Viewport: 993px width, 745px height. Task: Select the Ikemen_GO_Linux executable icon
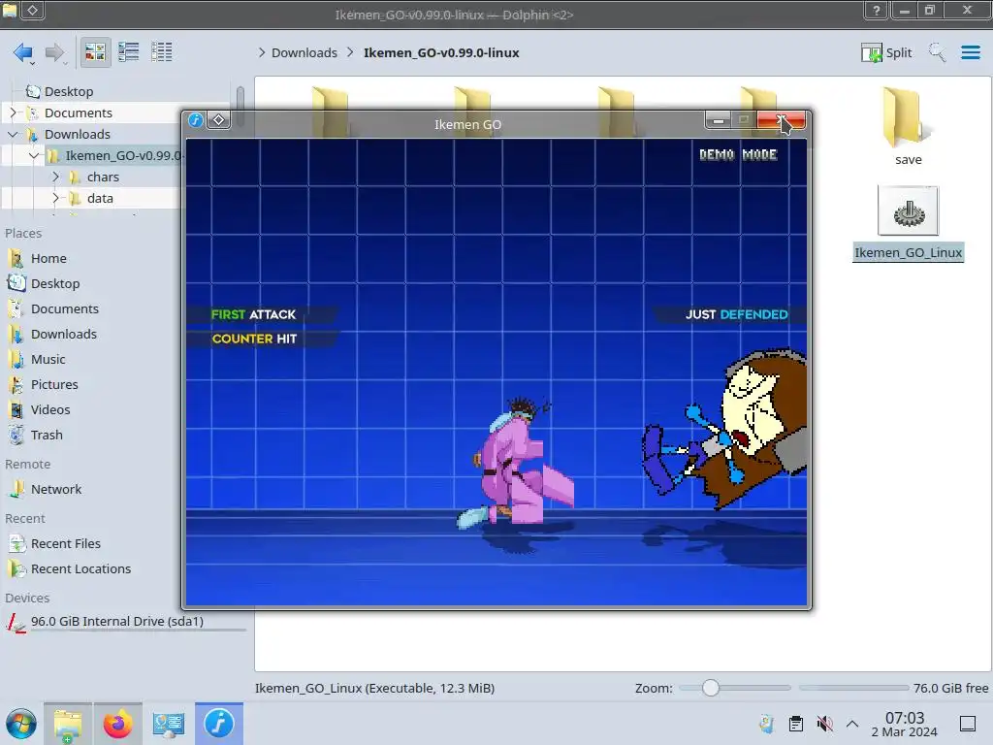pos(908,211)
